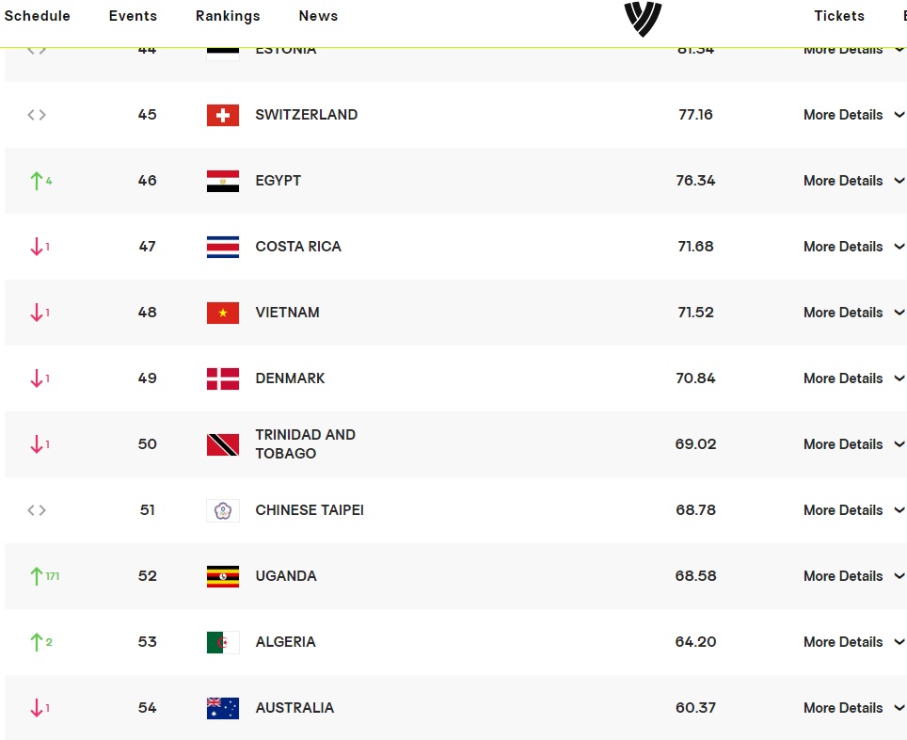This screenshot has width=907, height=740.
Task: Go to the Rankings tab
Action: (228, 16)
